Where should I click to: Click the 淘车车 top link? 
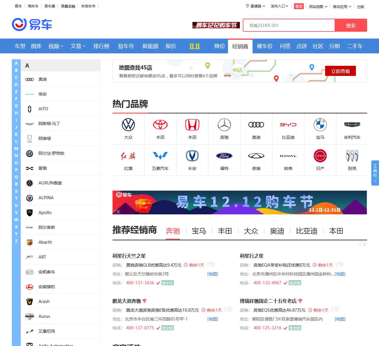point(33,6)
